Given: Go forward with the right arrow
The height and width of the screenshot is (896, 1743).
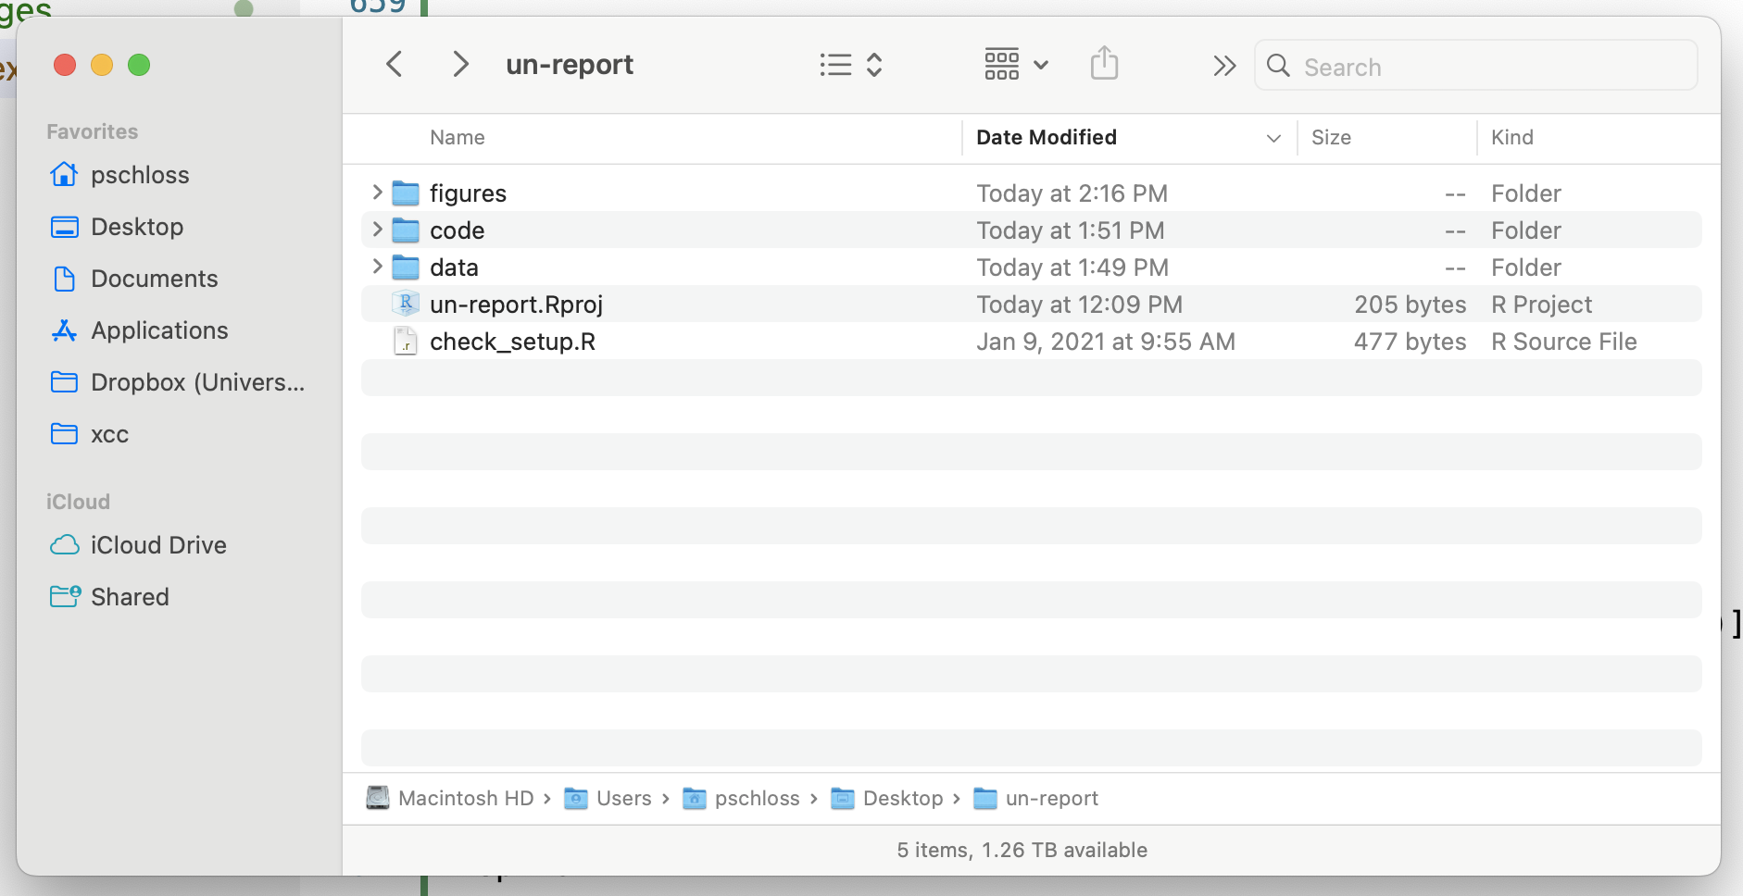Looking at the screenshot, I should point(460,65).
